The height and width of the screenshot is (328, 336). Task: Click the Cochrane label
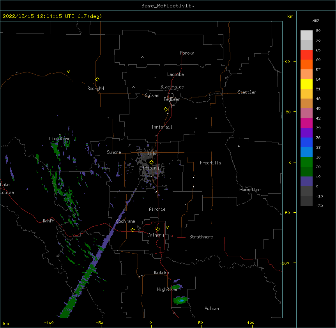pos(126,221)
